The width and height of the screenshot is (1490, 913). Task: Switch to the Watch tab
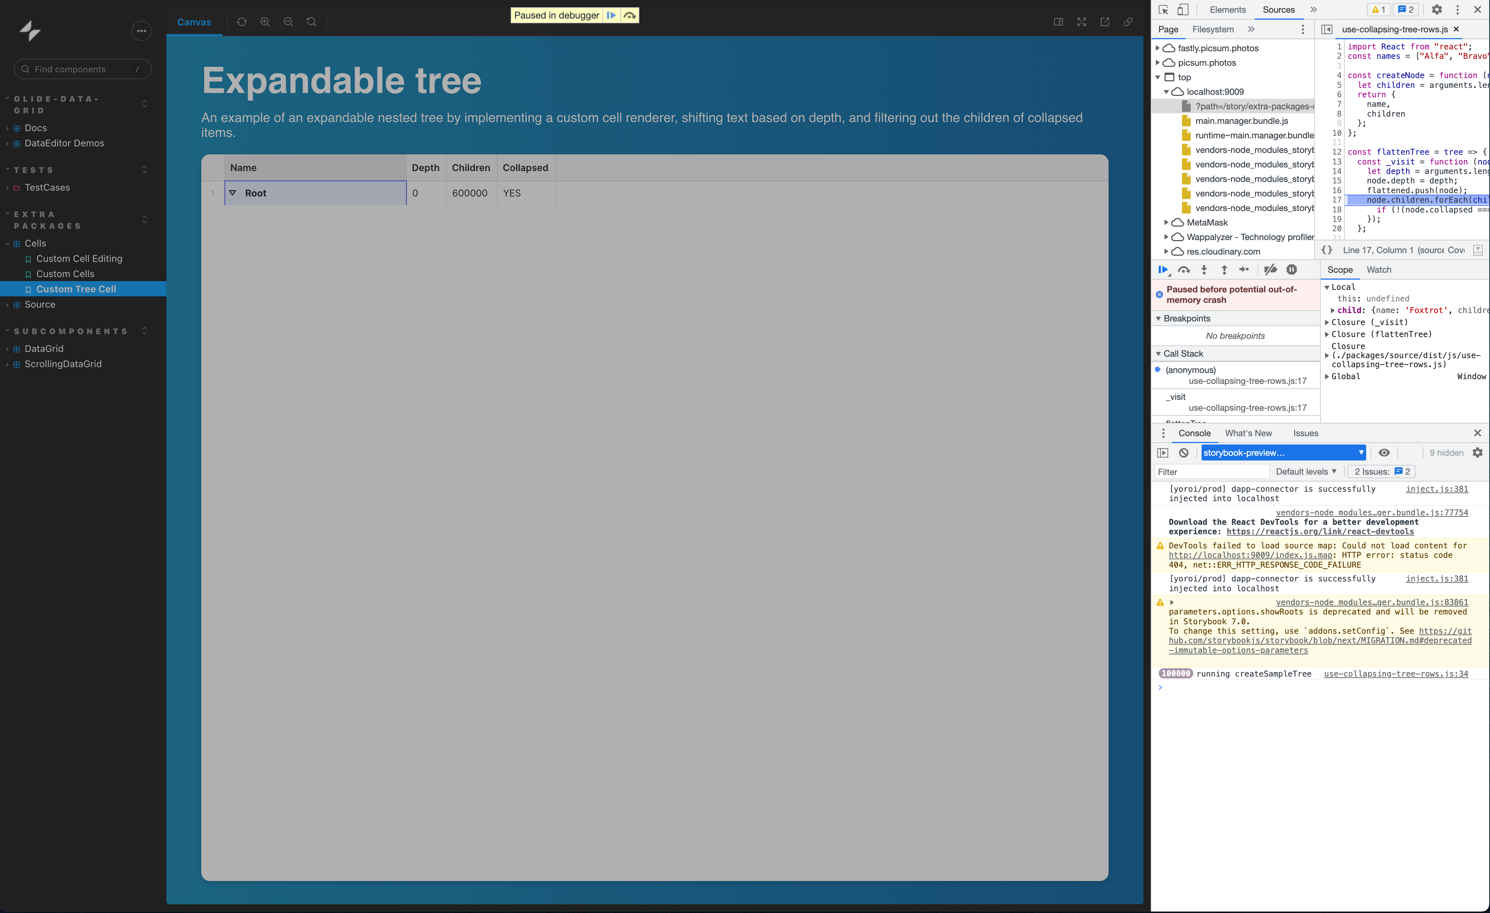pyautogui.click(x=1379, y=270)
